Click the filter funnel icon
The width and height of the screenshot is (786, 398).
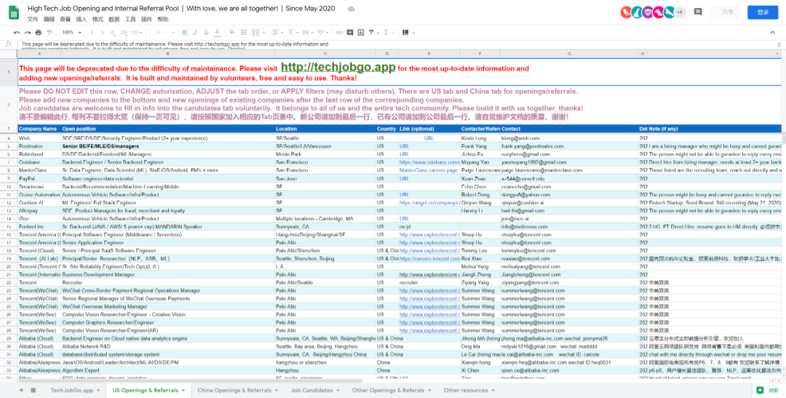click(x=373, y=33)
